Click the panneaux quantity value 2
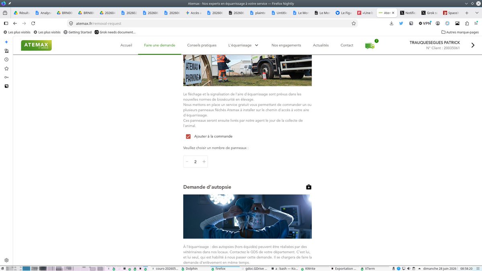This screenshot has height=271, width=482. click(196, 162)
